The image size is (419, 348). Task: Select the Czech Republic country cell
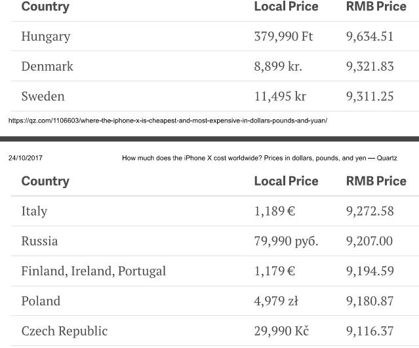tap(64, 332)
